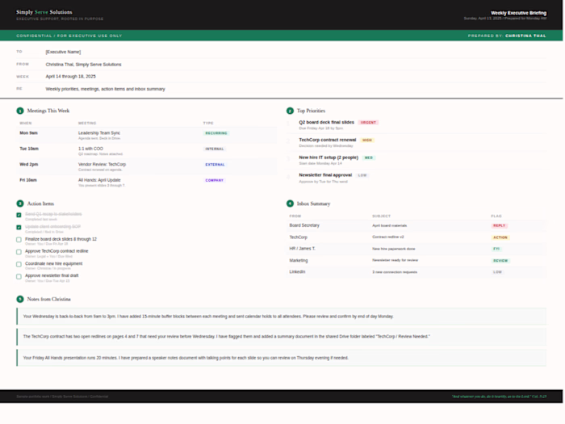Click the 'Inbox Summary' section heading

tap(313, 204)
